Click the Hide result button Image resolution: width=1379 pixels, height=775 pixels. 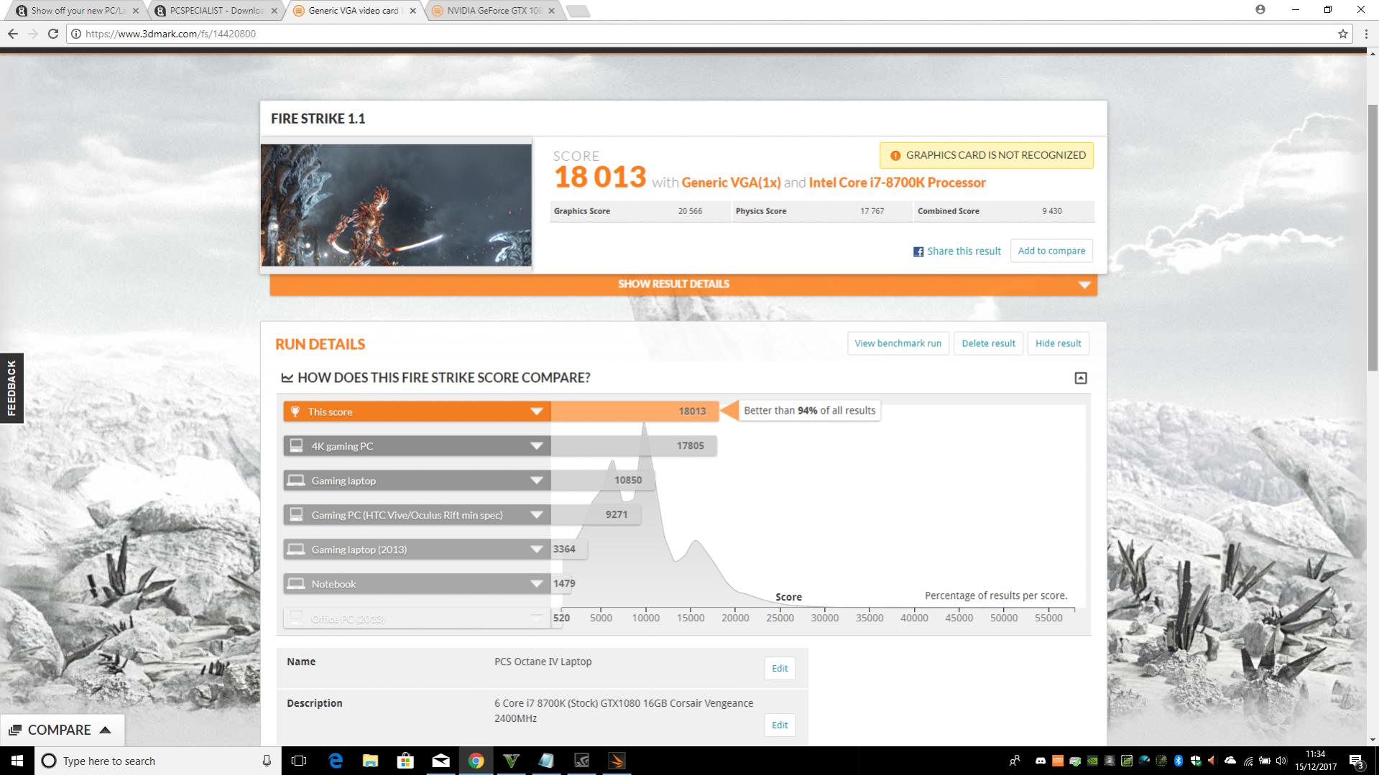pyautogui.click(x=1058, y=343)
